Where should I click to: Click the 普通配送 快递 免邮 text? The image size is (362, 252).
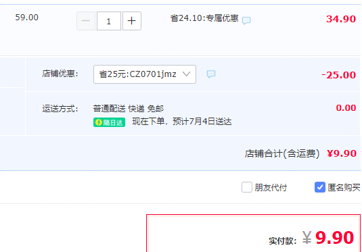(129, 108)
